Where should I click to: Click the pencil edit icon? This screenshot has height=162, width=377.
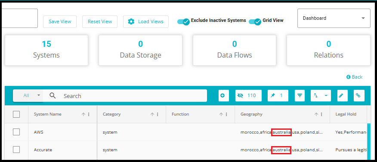click(341, 95)
